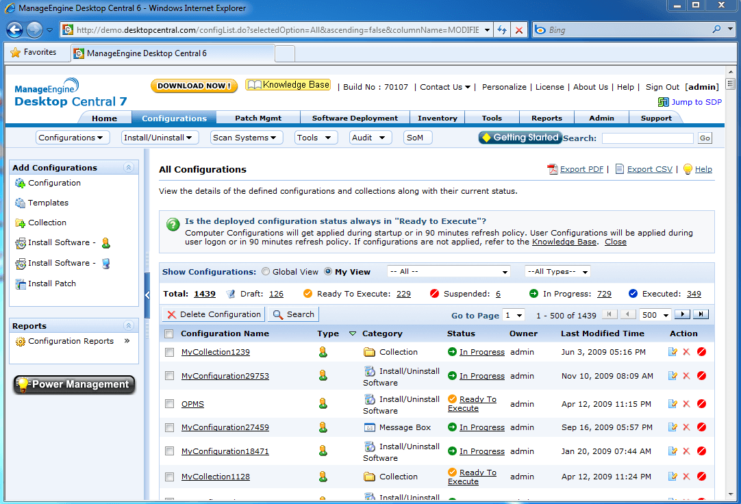Click the Export CSV link
741x504 pixels.
tap(649, 168)
